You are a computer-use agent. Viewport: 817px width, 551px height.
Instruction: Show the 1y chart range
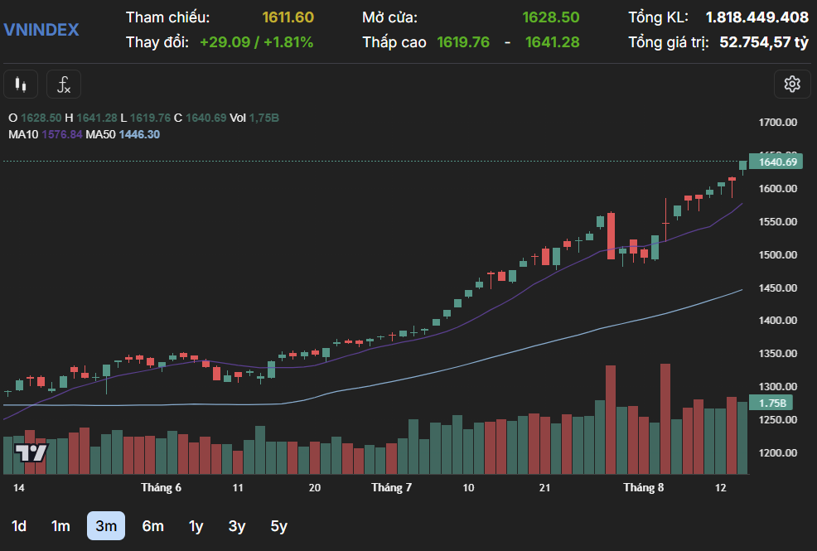tap(196, 526)
